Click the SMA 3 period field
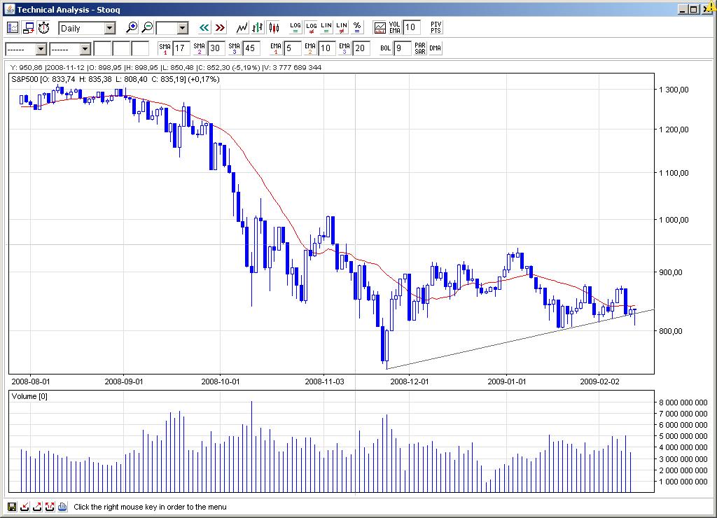The height and width of the screenshot is (518, 717). tap(251, 48)
